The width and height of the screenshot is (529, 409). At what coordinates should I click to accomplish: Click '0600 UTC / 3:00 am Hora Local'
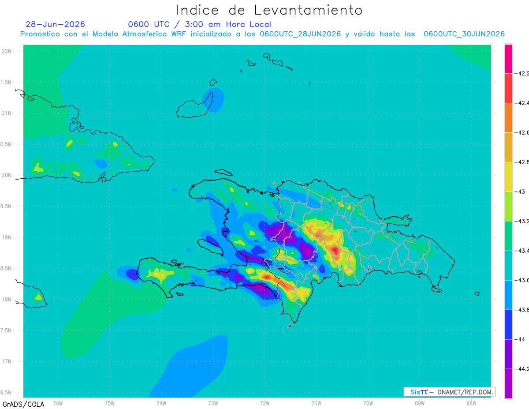click(200, 24)
